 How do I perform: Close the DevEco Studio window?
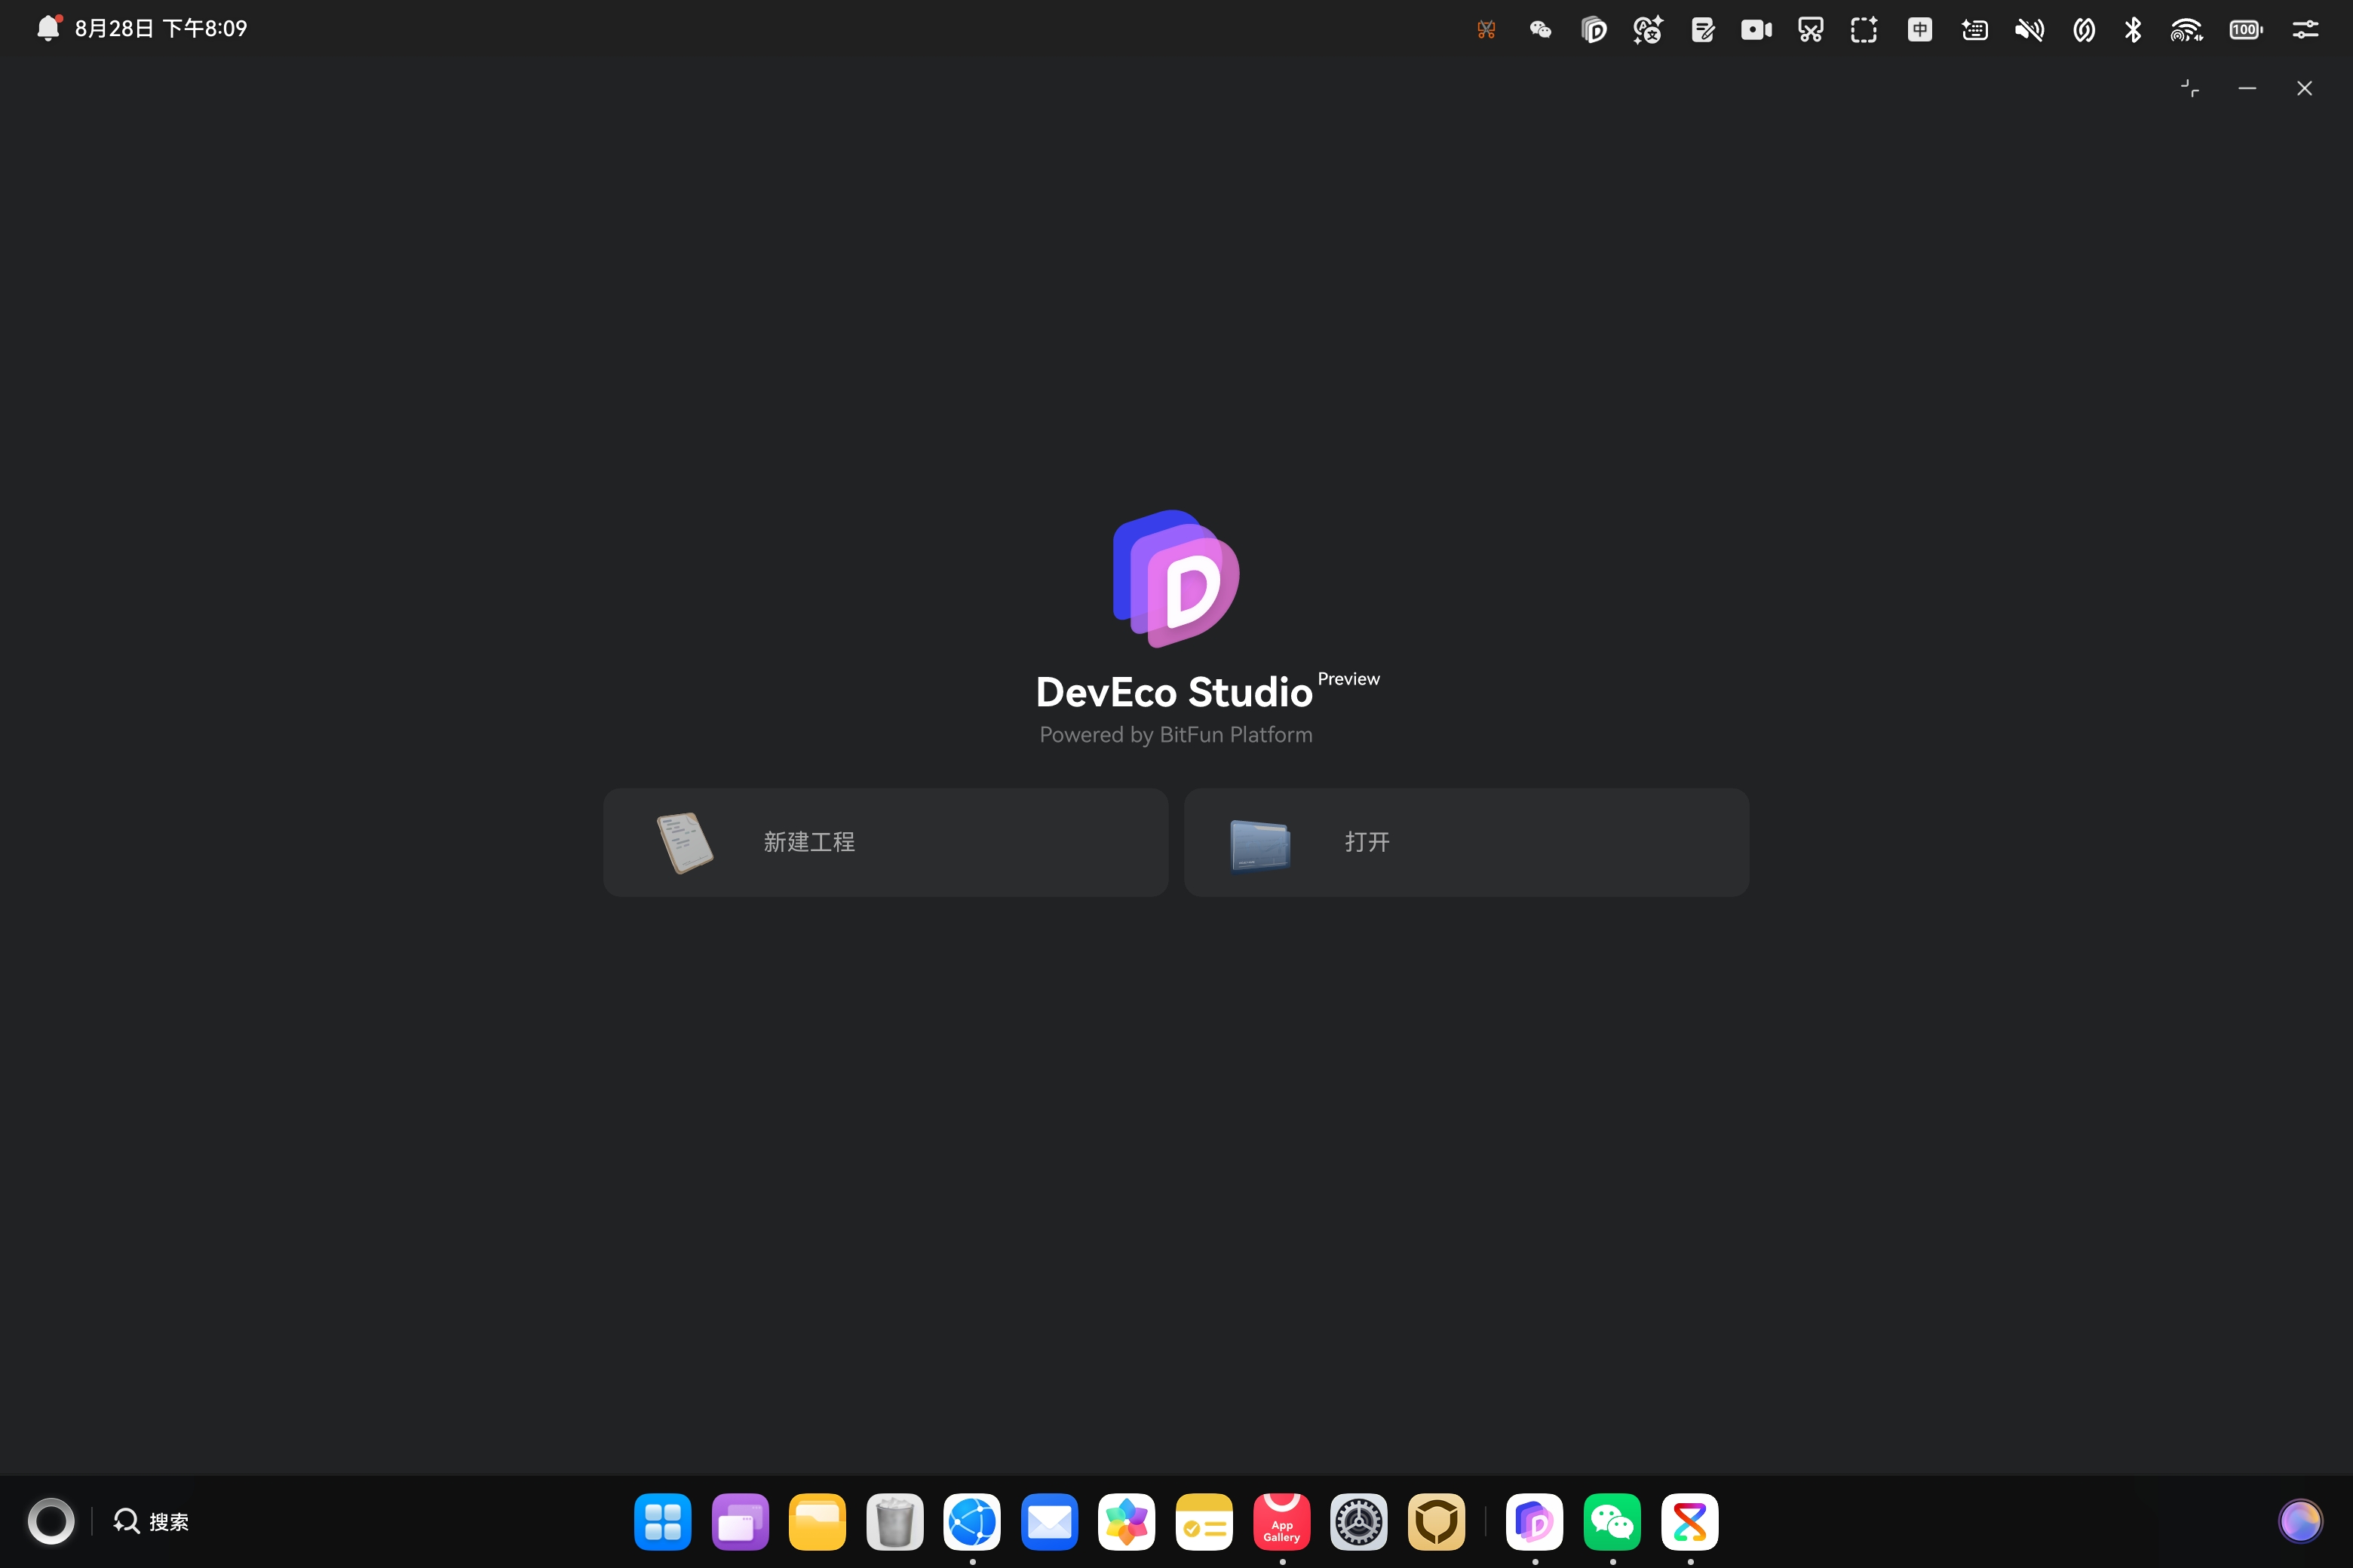2304,89
